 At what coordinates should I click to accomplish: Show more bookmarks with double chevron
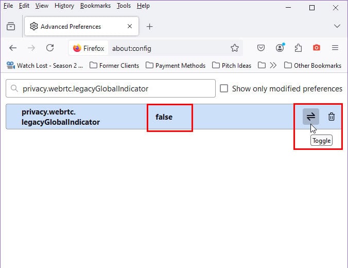(x=273, y=65)
